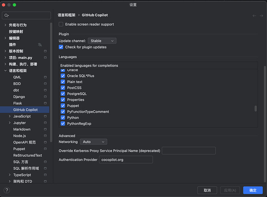The width and height of the screenshot is (267, 197).
Task: Click 语言和框架 breadcrumb link
Action: [x=66, y=15]
